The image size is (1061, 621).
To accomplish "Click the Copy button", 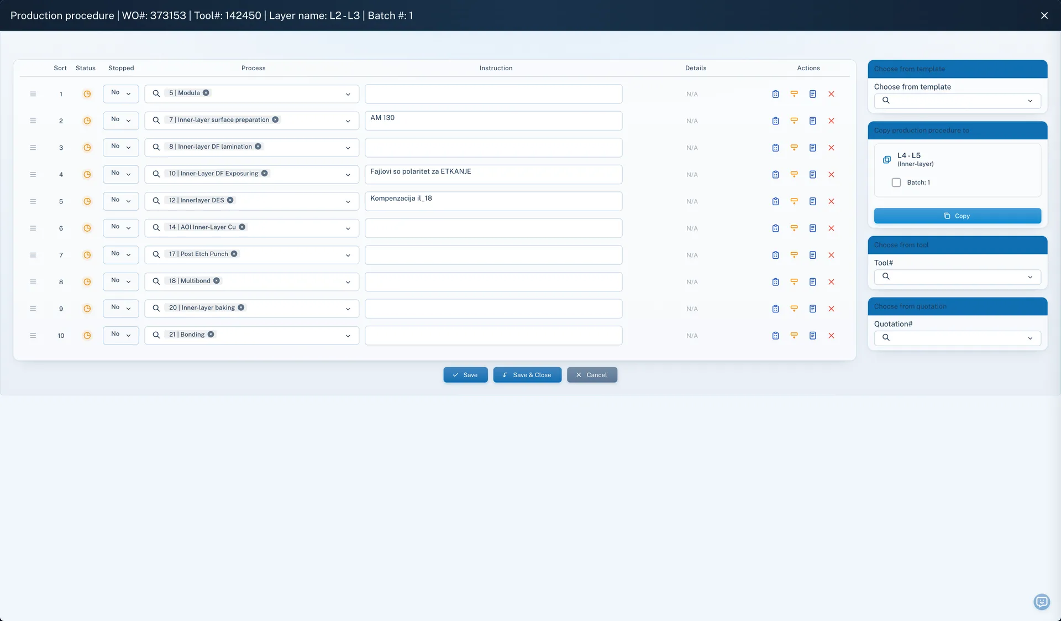I will tap(957, 216).
